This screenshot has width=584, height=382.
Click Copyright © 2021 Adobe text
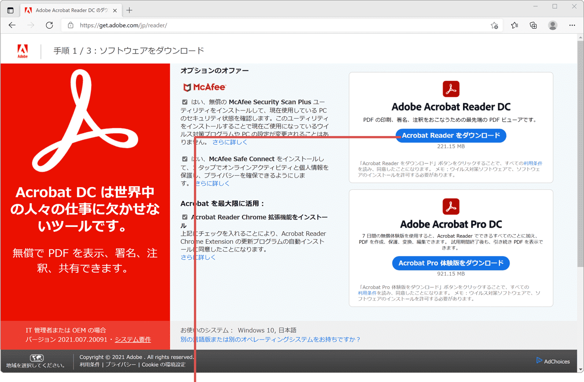[x=136, y=357]
